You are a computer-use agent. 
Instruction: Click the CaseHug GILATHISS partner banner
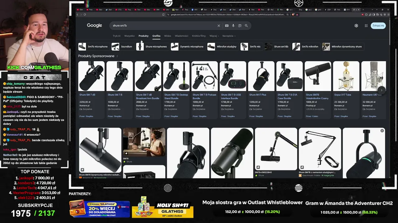tap(99, 209)
